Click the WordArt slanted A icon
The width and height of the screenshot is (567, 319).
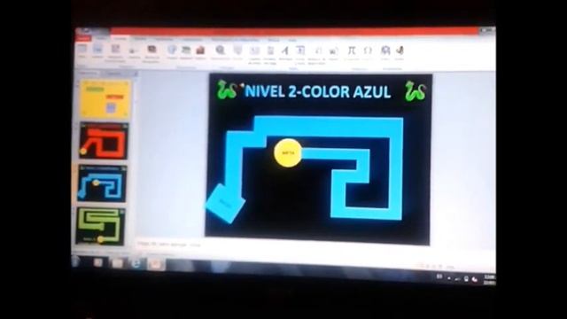click(285, 52)
